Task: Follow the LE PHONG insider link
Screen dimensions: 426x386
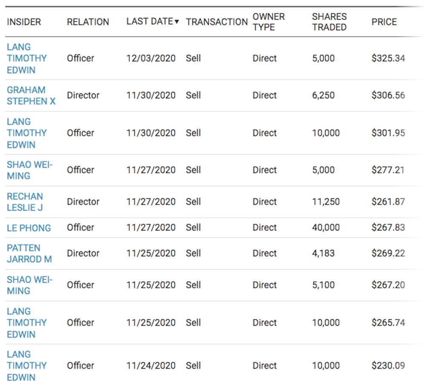Action: click(29, 228)
